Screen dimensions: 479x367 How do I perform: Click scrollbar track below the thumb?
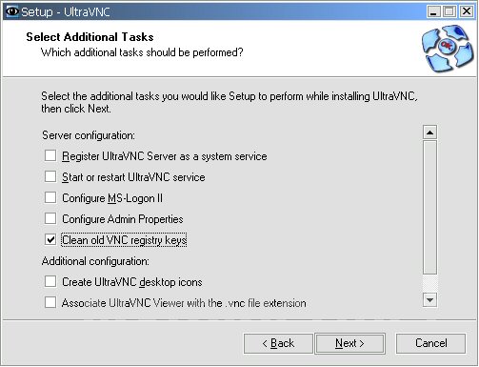point(429,283)
